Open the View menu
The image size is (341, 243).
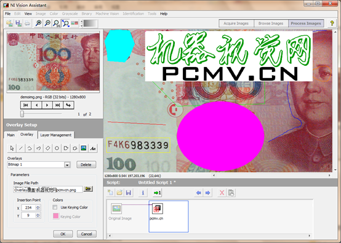click(28, 14)
